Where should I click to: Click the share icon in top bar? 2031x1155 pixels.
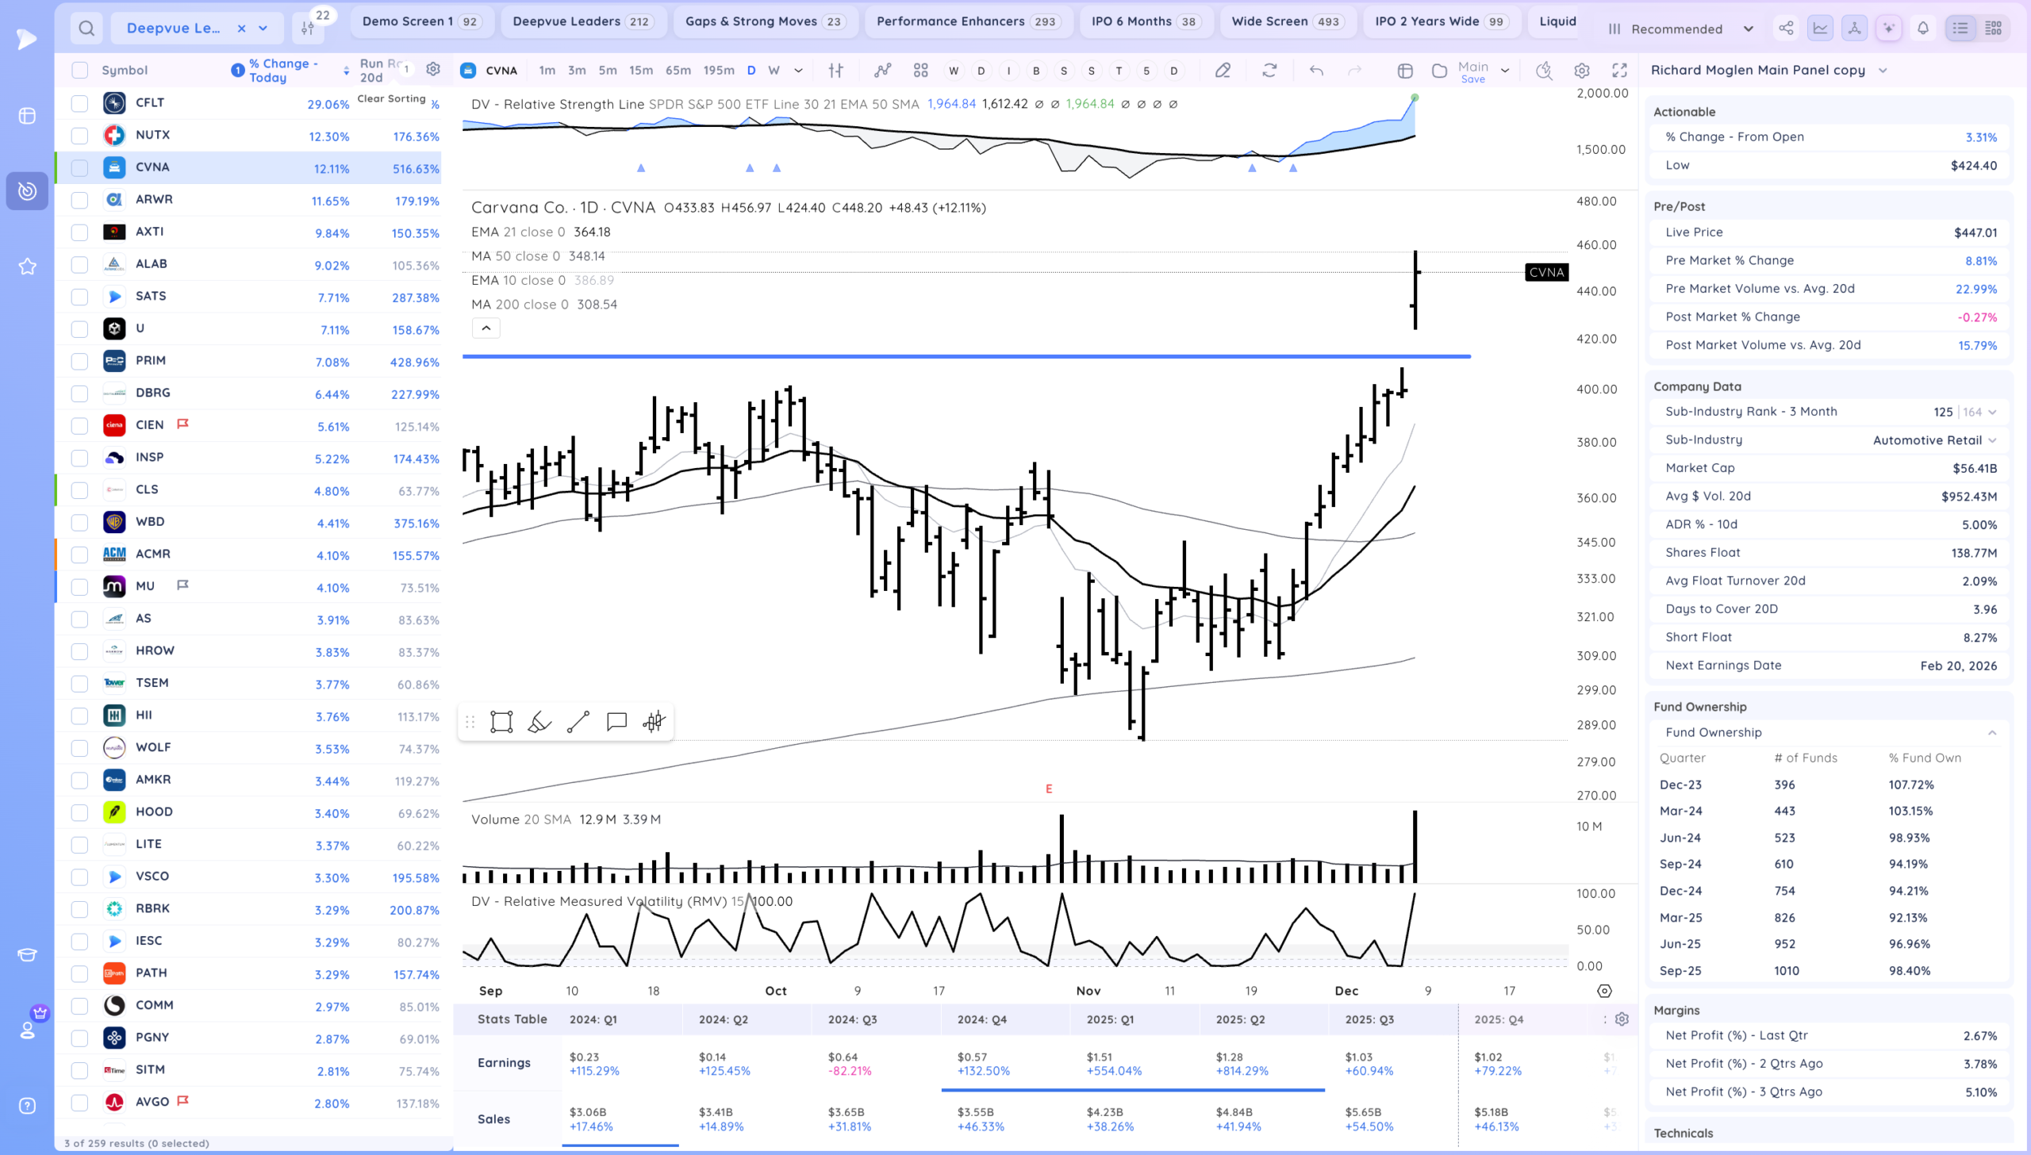click(1785, 29)
